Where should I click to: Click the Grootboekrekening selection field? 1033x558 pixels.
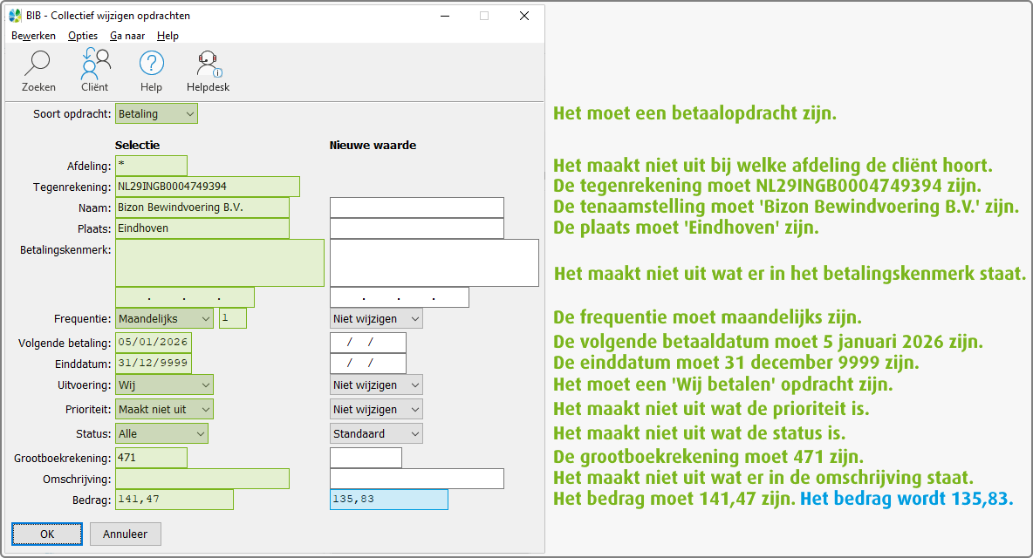151,458
